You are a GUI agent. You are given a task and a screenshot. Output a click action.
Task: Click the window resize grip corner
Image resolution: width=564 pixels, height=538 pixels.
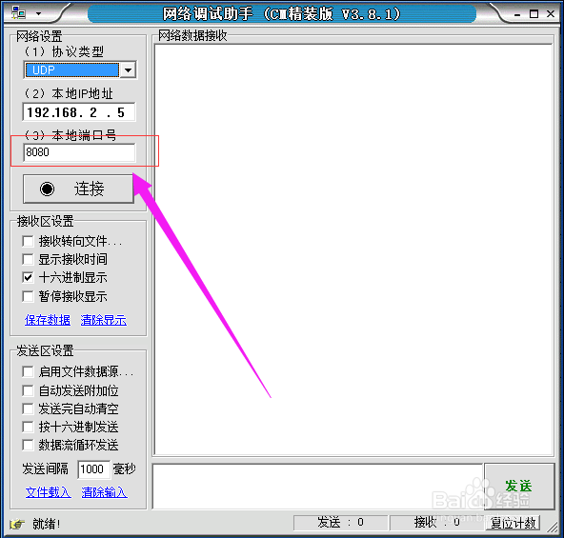pyautogui.click(x=552, y=527)
